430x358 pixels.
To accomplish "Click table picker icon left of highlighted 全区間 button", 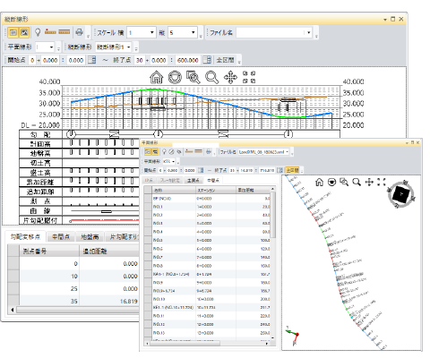I will point(279,170).
